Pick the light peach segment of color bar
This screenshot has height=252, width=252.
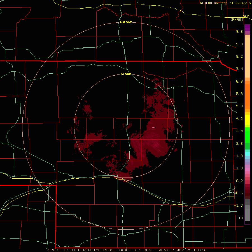click(x=247, y=57)
